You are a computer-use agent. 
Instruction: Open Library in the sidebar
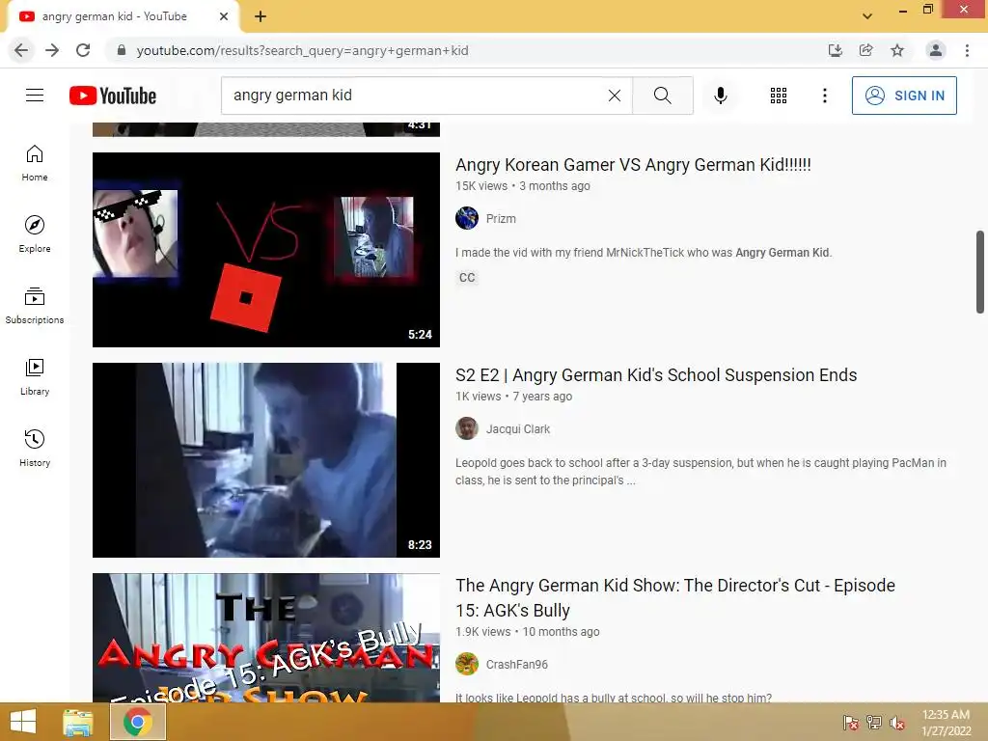(x=35, y=377)
